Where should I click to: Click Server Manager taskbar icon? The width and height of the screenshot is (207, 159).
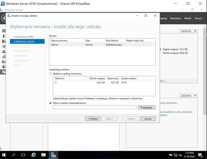coord(54,155)
